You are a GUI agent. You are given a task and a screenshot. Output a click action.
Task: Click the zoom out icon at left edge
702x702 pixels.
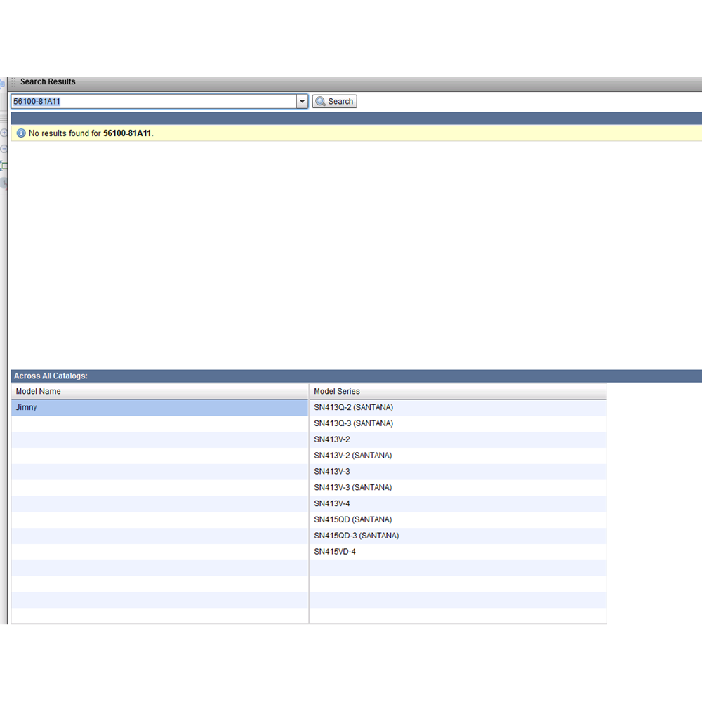tap(4, 149)
